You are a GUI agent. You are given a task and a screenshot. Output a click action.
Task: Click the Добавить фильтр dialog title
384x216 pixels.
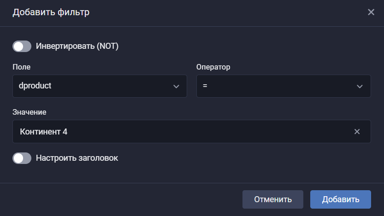51,12
